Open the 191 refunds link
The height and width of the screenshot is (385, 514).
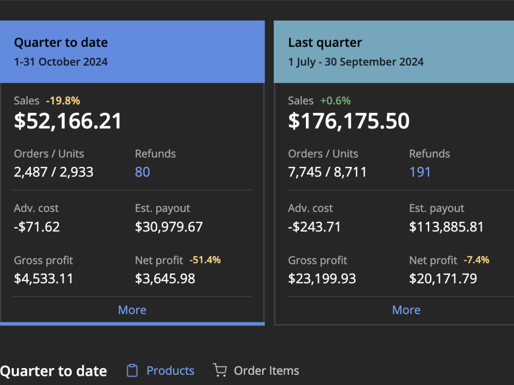(x=419, y=172)
